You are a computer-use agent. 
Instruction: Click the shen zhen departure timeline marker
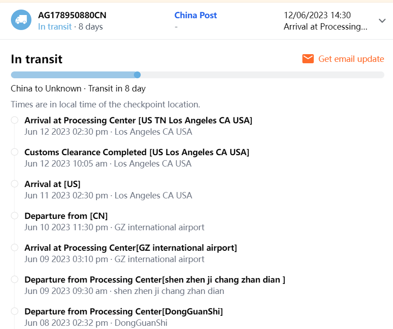pyautogui.click(x=15, y=279)
